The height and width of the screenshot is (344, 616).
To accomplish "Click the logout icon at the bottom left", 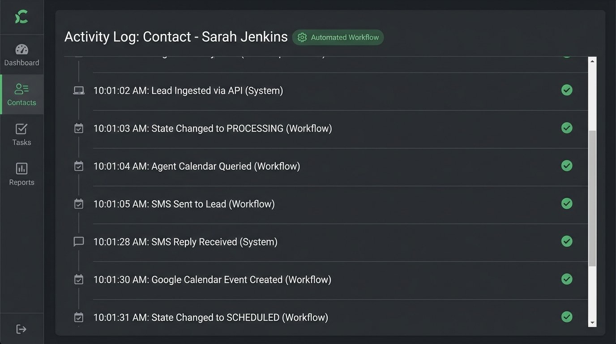I will point(21,328).
